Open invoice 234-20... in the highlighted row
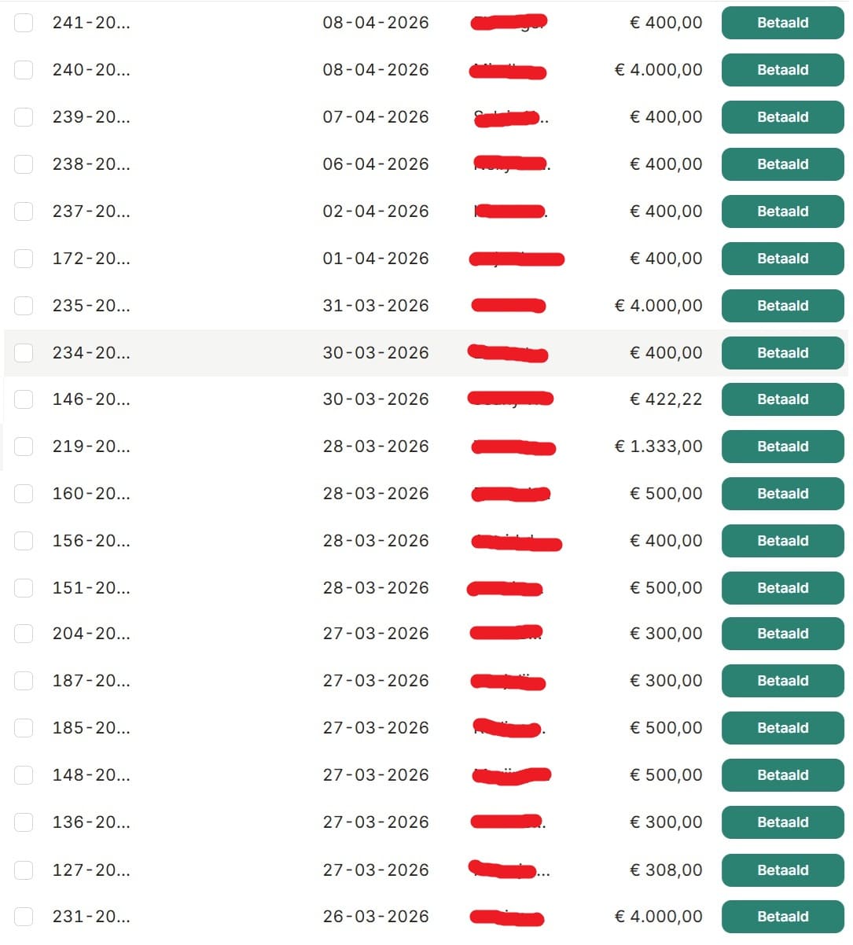Screen dimensions: 853x945 (x=91, y=353)
